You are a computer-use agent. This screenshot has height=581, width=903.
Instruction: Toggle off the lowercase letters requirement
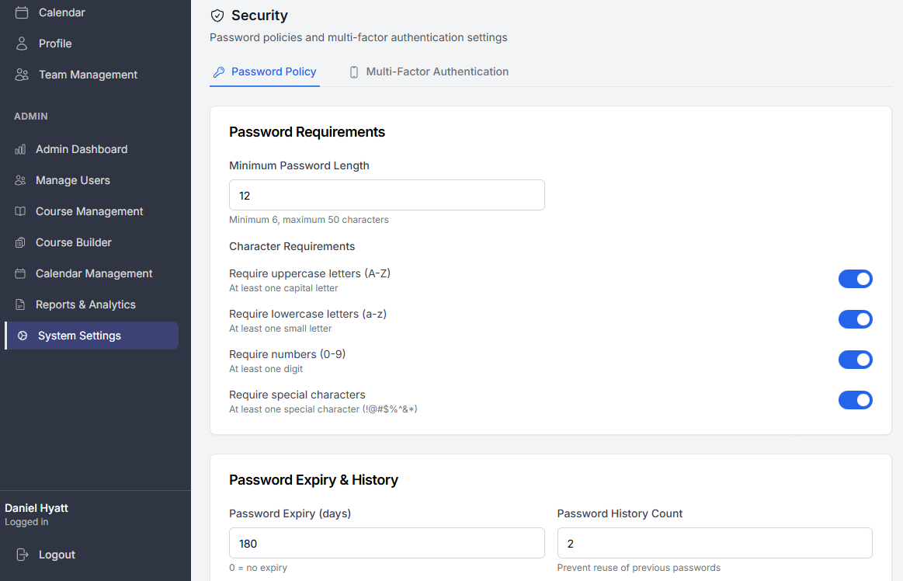pyautogui.click(x=856, y=319)
